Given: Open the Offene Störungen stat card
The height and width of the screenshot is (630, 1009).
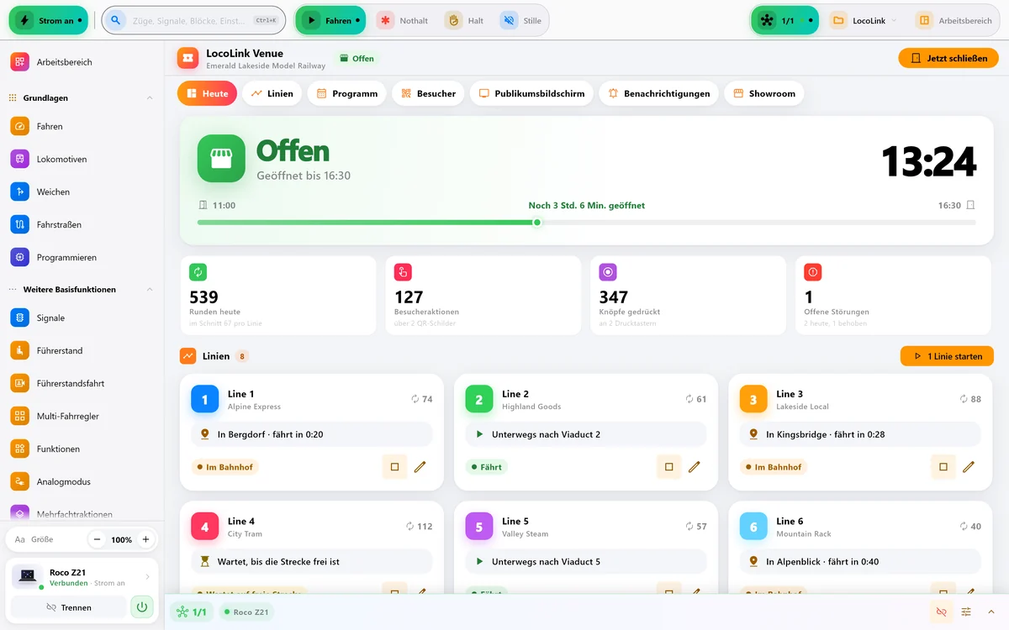Looking at the screenshot, I should [x=893, y=296].
